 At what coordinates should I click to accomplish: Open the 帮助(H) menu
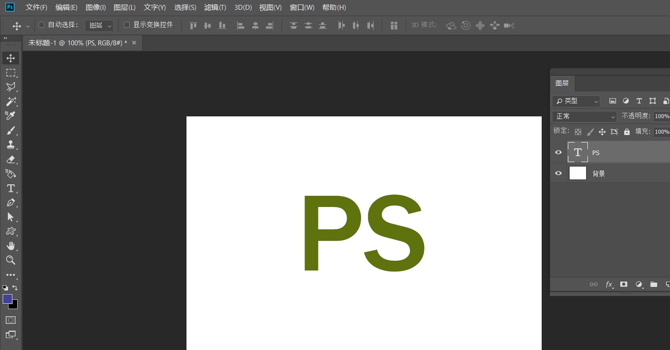point(334,8)
